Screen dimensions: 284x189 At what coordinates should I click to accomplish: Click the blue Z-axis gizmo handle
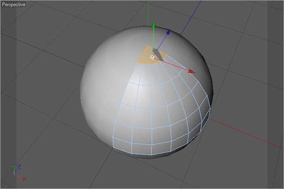click(168, 33)
